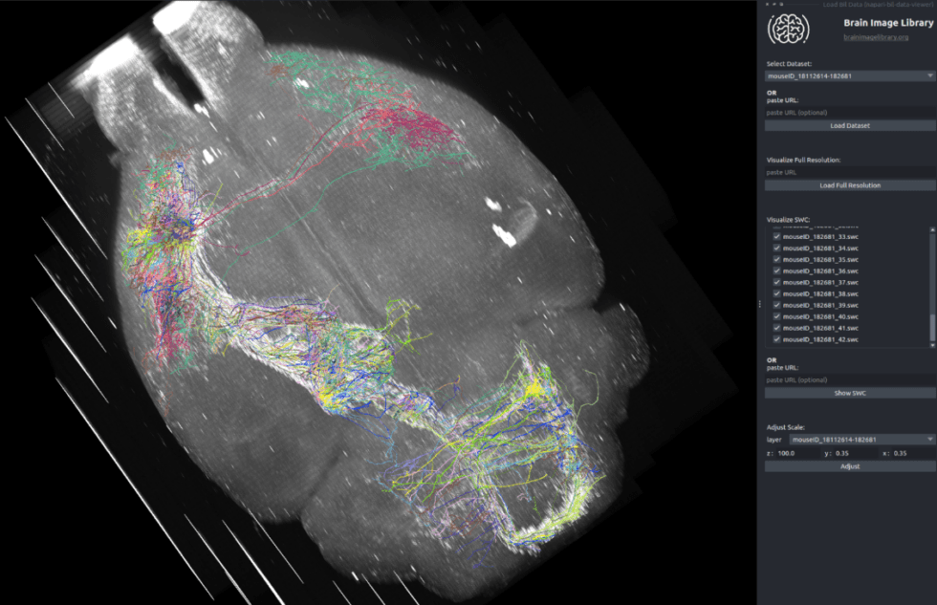Click the x scale value field
The image size is (937, 605).
click(x=914, y=453)
